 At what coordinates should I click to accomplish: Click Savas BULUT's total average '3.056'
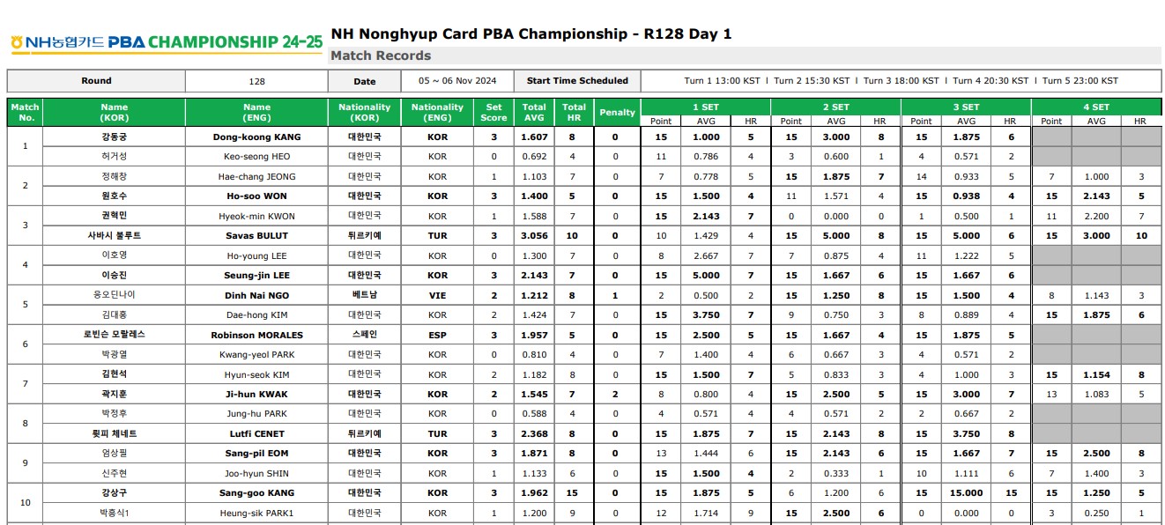pyautogui.click(x=534, y=236)
